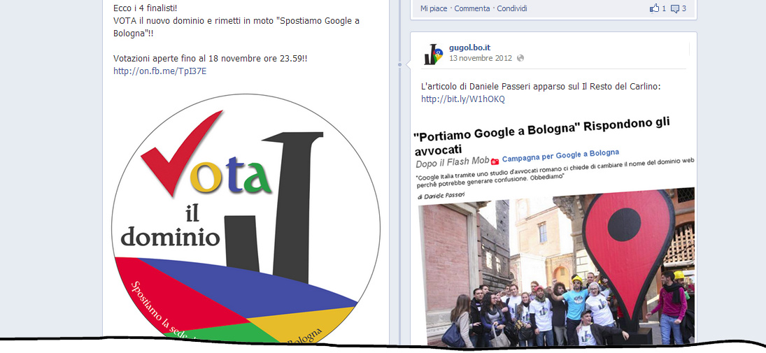766x353 pixels.
Task: Follow the on.fb.me/TpI37E voting link
Action: tap(159, 71)
